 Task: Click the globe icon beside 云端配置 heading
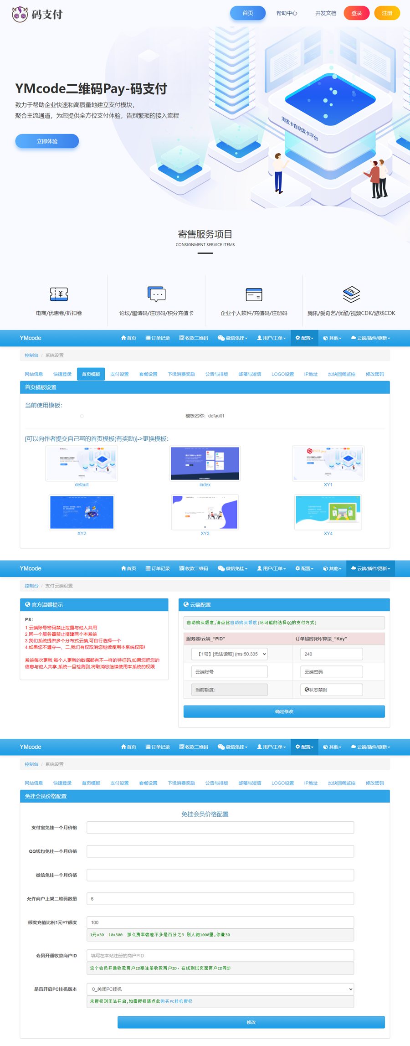186,604
